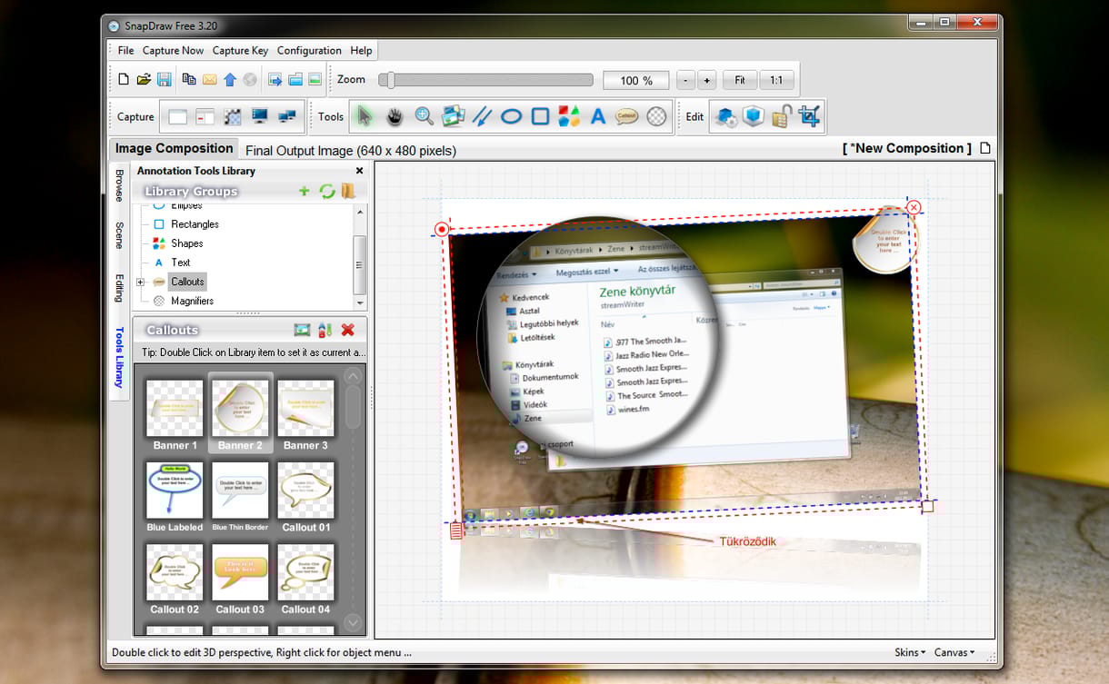Close the Annotation Tools Library panel
The height and width of the screenshot is (684, 1109).
(x=359, y=171)
